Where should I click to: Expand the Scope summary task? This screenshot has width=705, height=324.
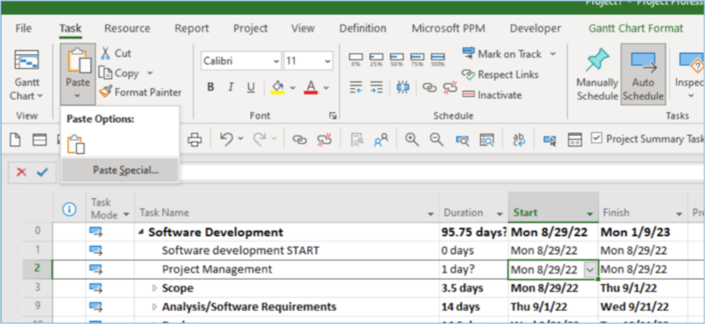155,288
